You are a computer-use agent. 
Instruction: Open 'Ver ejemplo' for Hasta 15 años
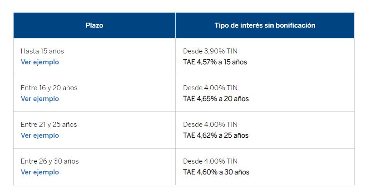pyautogui.click(x=40, y=62)
